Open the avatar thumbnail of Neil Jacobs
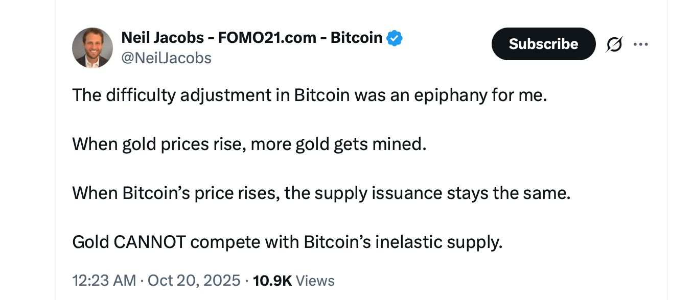 point(93,47)
